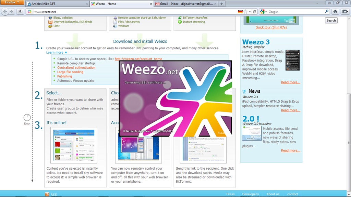The height and width of the screenshot is (197, 351).
Task: Read more about Weezo 2.1 news
Action: [x=291, y=110]
